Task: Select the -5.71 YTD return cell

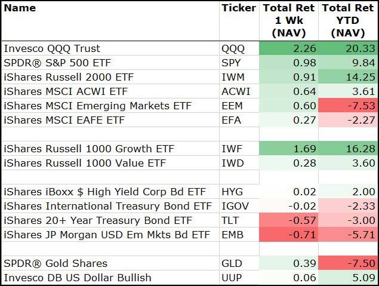Action: [347, 235]
